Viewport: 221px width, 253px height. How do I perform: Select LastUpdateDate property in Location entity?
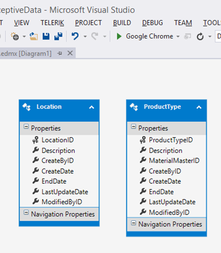[65, 192]
